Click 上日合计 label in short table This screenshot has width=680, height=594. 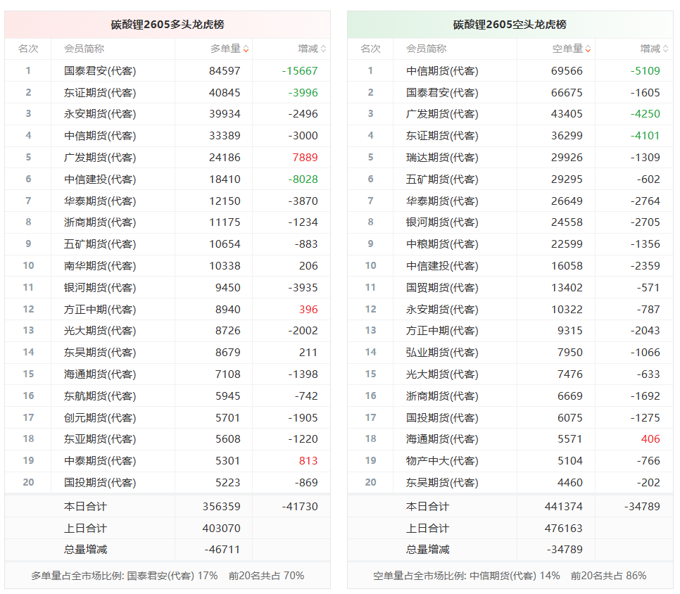click(427, 528)
